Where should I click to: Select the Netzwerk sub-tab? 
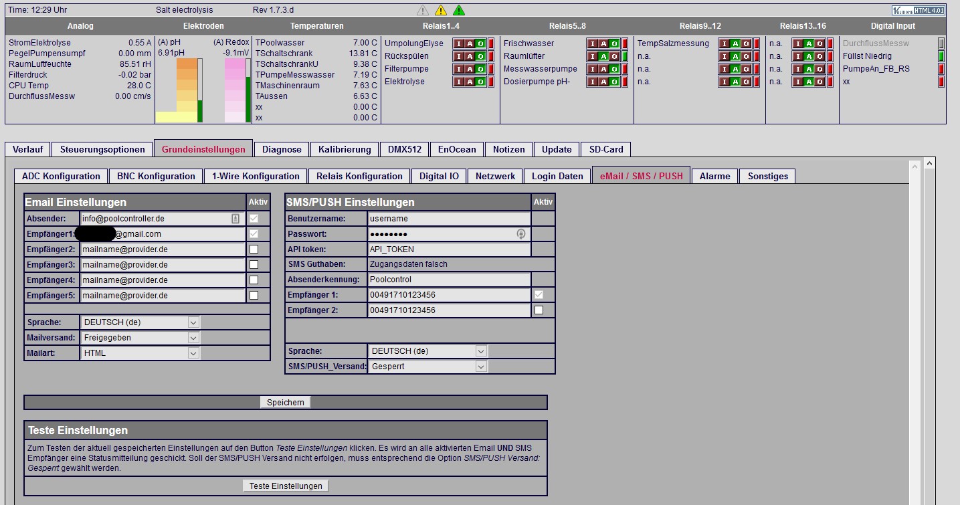[x=495, y=176]
